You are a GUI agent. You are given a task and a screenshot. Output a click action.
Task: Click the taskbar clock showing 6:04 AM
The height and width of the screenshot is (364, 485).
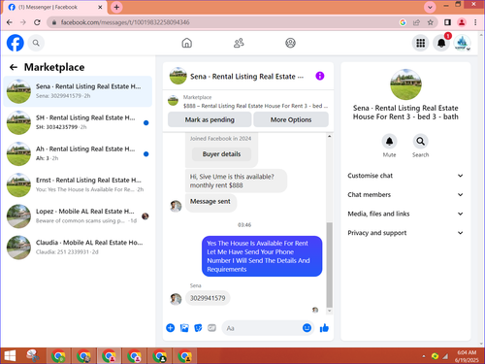pyautogui.click(x=467, y=356)
